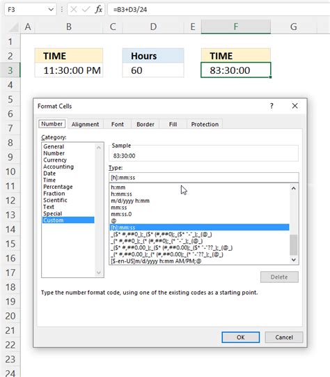Click the TIME header in column B
Image resolution: width=330 pixels, height=377 pixels.
point(69,56)
